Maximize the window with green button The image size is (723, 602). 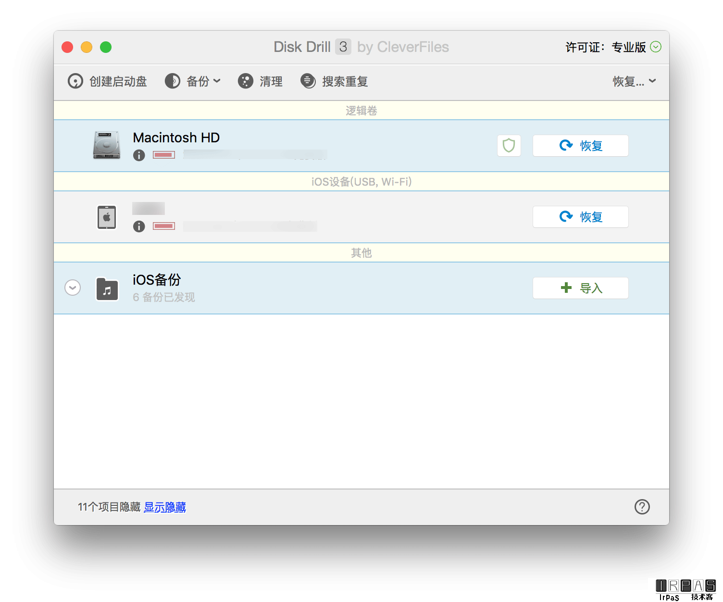pyautogui.click(x=106, y=47)
